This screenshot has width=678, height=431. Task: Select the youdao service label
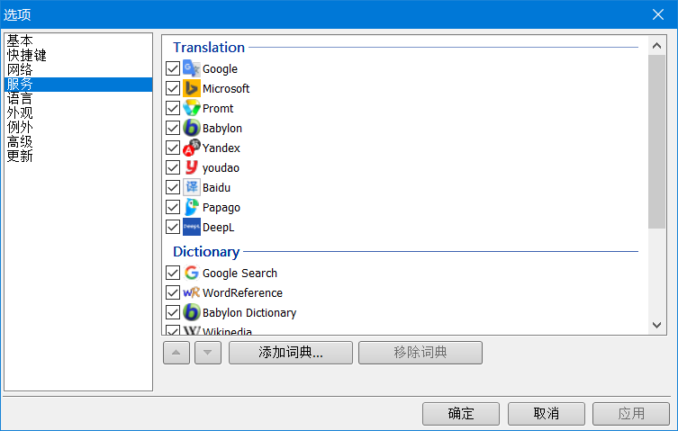coord(221,168)
